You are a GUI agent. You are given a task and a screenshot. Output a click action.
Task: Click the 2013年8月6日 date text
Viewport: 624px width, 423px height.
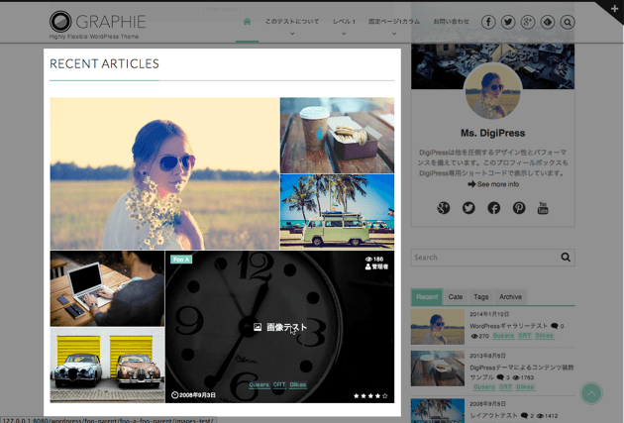pyautogui.click(x=487, y=356)
